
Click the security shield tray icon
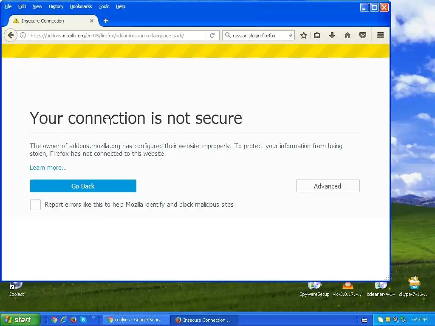388,320
